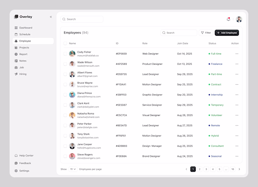Select the Employee sidebar item
258x187 pixels.
click(x=33, y=41)
